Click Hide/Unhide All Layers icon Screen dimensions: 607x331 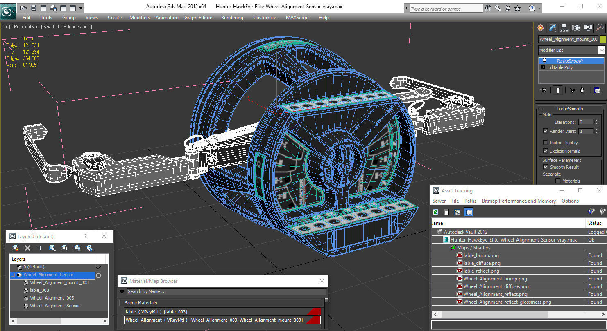(77, 248)
